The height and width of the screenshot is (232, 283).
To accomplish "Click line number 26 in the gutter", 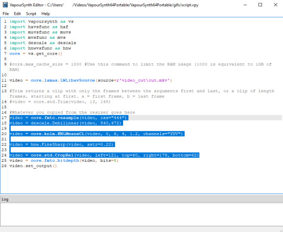I will [x=4, y=166].
